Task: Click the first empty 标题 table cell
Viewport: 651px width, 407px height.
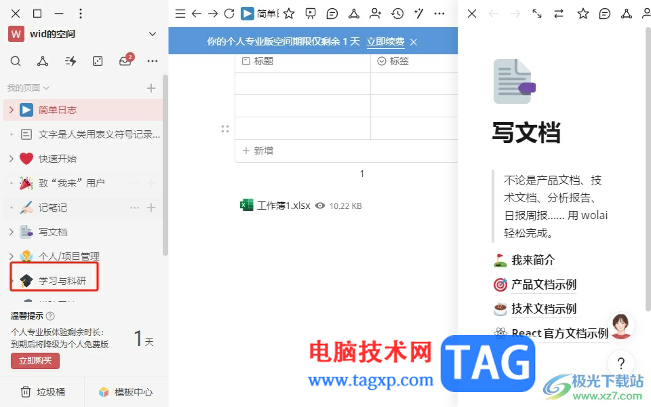Action: point(302,83)
